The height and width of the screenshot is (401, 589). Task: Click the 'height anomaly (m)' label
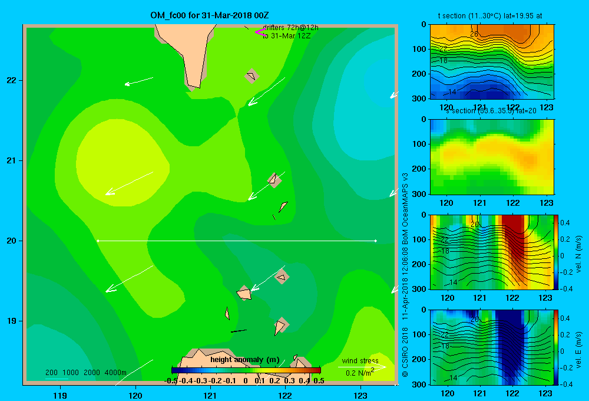pyautogui.click(x=245, y=360)
